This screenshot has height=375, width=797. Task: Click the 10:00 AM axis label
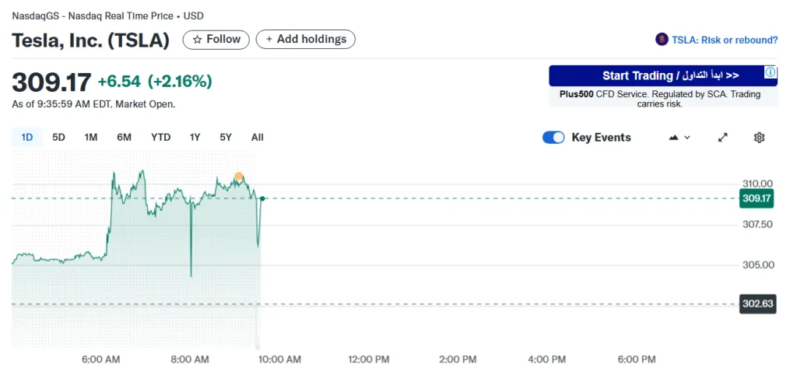coord(279,359)
